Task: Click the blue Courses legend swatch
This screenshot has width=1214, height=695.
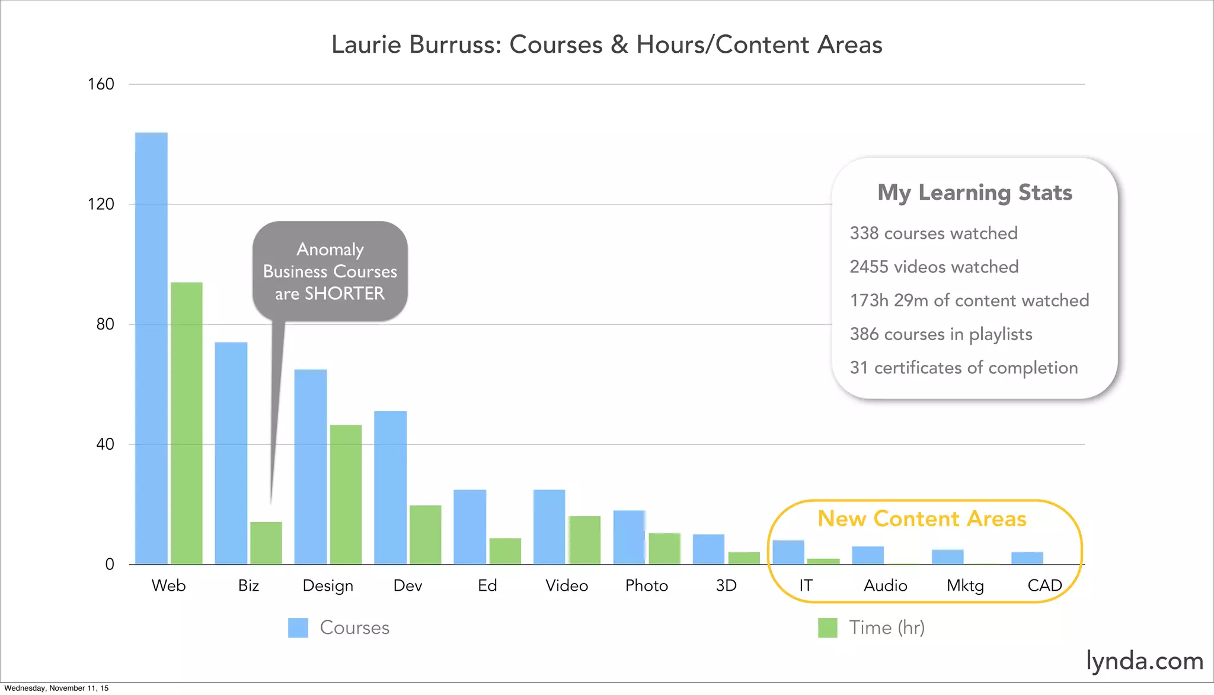Action: 298,627
